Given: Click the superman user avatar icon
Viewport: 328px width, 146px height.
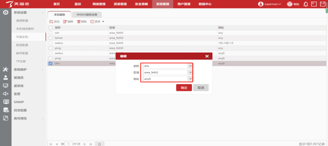Looking at the screenshot, I should [x=261, y=4].
